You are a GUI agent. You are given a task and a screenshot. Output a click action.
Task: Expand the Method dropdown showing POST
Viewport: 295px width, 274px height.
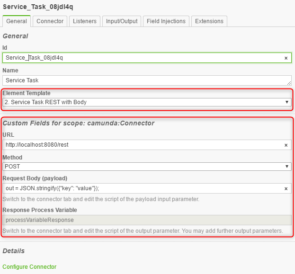click(147, 167)
